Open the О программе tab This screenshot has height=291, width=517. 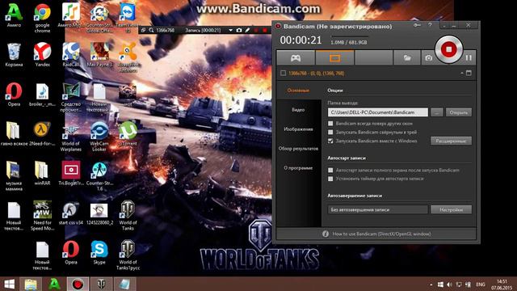coord(298,168)
